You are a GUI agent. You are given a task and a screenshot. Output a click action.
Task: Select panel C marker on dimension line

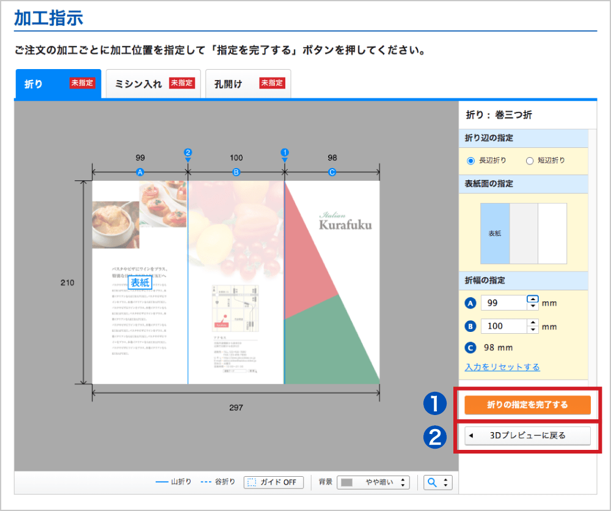click(332, 172)
